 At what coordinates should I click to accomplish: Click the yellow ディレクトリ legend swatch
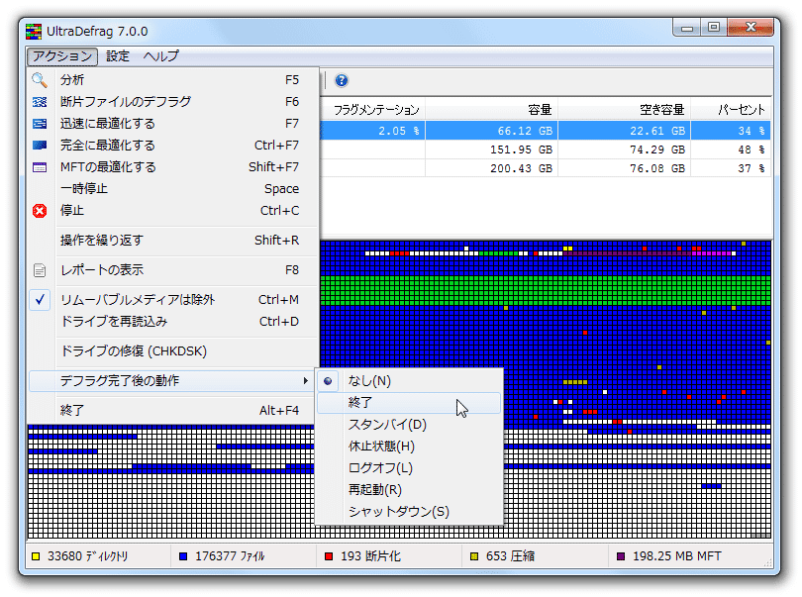(x=36, y=556)
